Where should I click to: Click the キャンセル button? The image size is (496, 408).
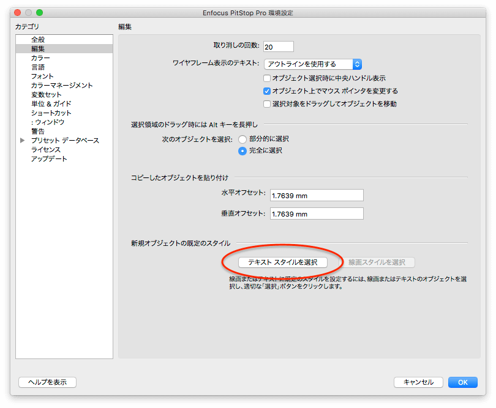(x=418, y=382)
